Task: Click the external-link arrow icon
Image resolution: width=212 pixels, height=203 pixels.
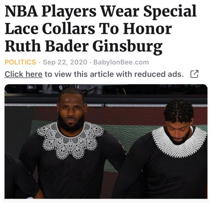Action: [x=195, y=74]
